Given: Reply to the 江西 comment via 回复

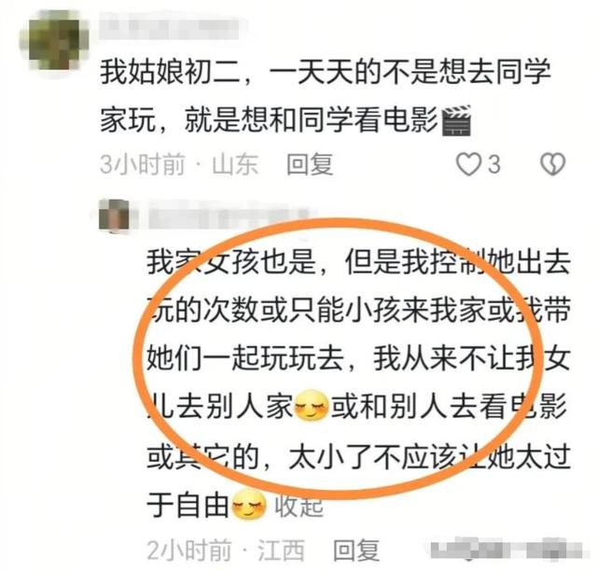Looking at the screenshot, I should pyautogui.click(x=356, y=550).
